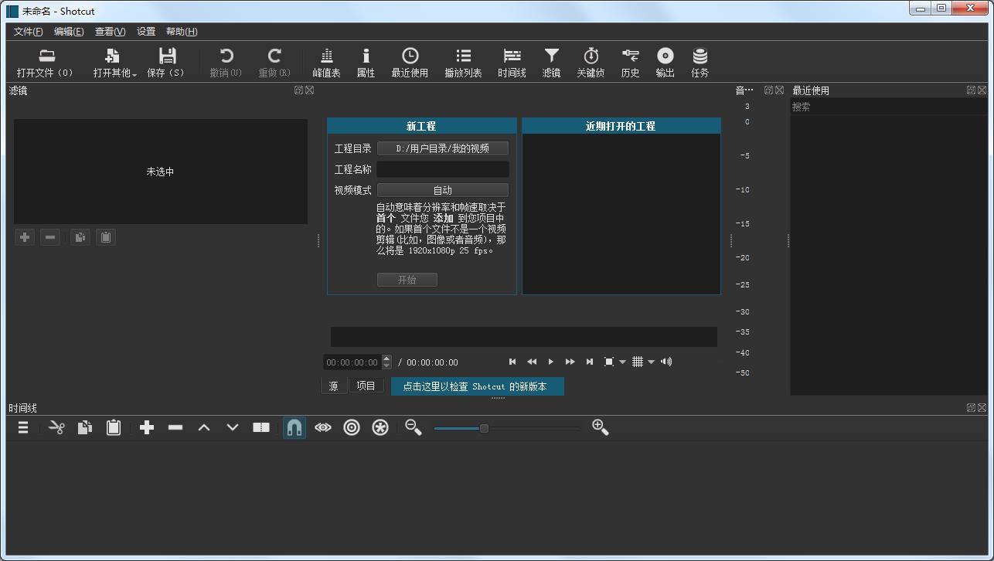Click the append clip plus icon in timeline
The height and width of the screenshot is (561, 994).
point(146,427)
